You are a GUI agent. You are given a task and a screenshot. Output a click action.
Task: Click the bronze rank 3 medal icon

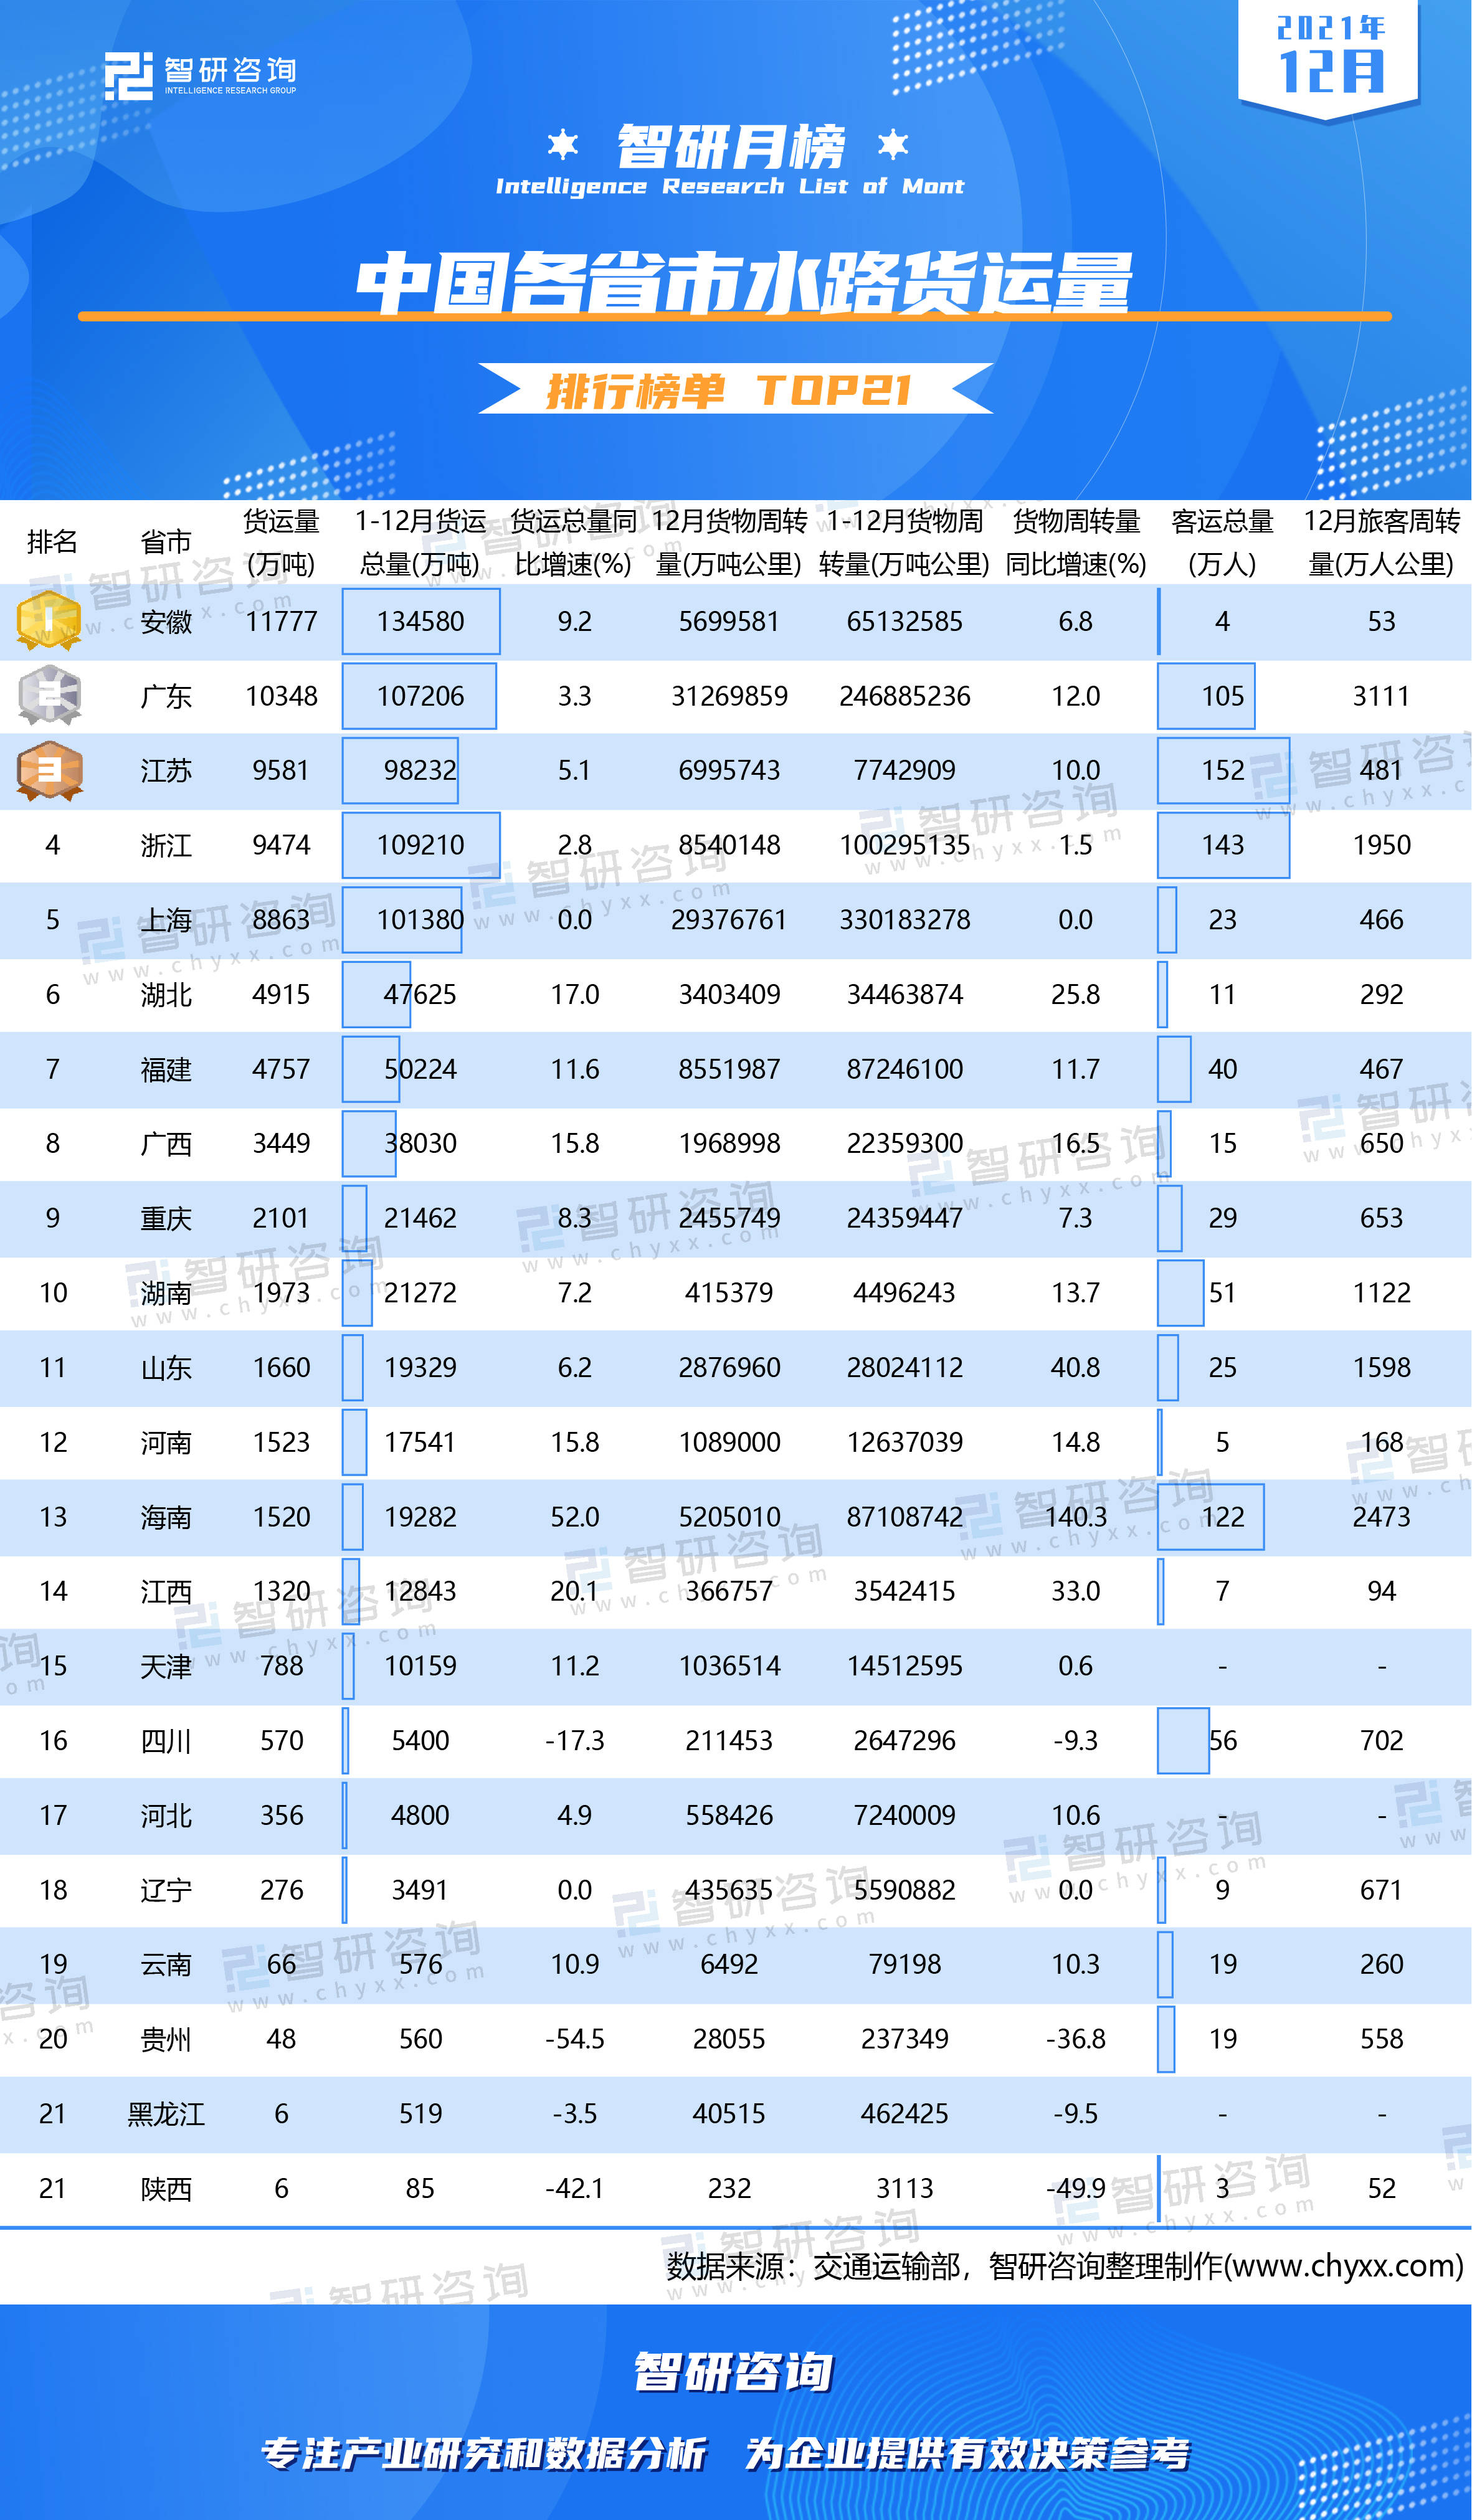coord(49,770)
